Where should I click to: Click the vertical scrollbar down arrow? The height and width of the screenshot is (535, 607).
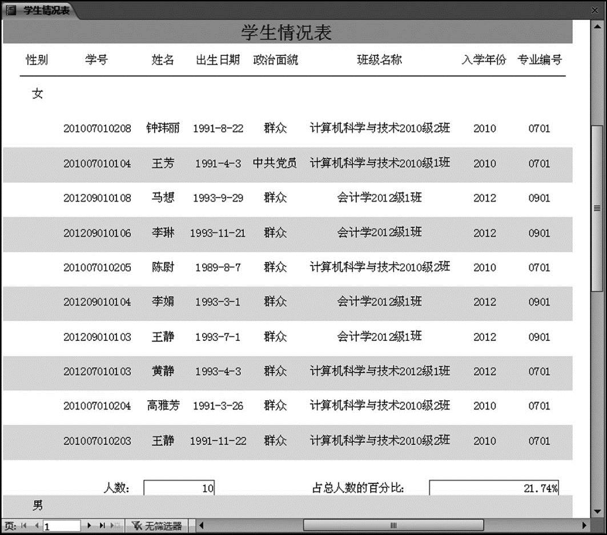tap(597, 512)
